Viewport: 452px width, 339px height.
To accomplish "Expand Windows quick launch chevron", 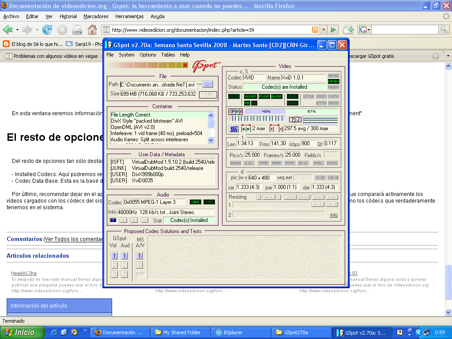I will coord(85,330).
